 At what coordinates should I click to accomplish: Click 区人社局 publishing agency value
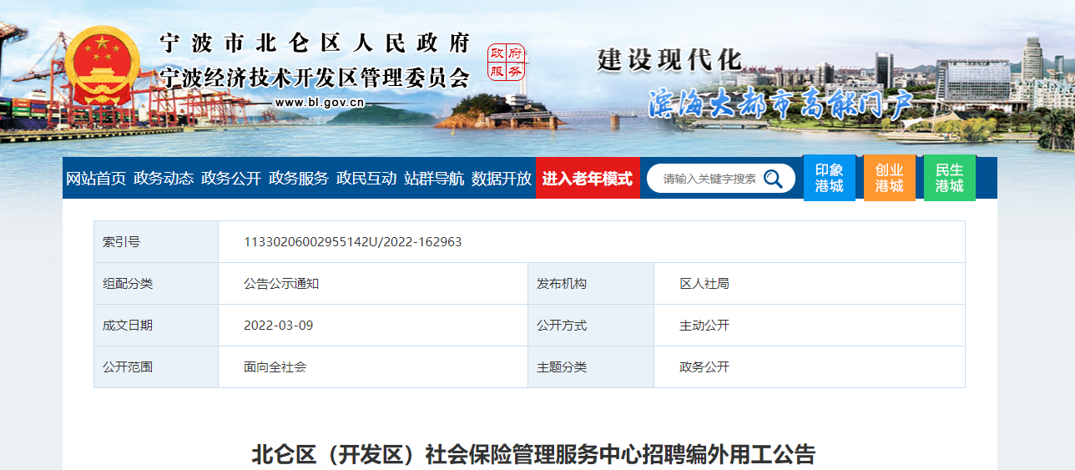[704, 284]
